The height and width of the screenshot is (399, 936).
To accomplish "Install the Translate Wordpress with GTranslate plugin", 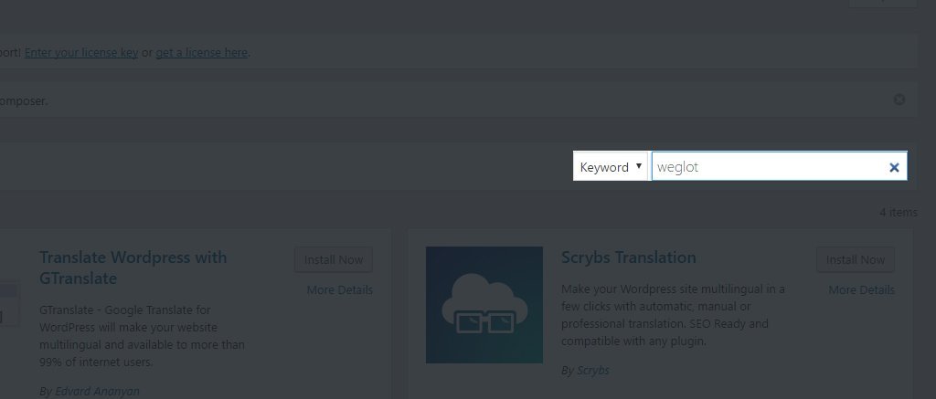I will (x=333, y=259).
